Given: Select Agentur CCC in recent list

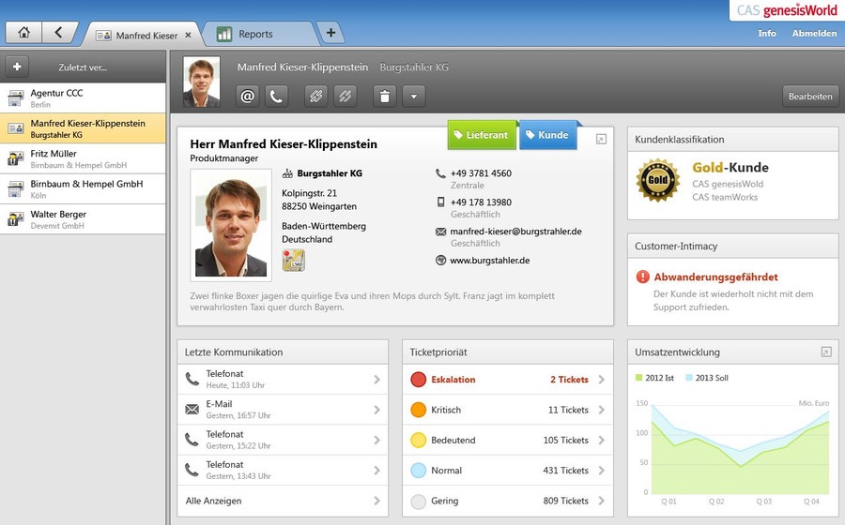Looking at the screenshot, I should (83, 97).
